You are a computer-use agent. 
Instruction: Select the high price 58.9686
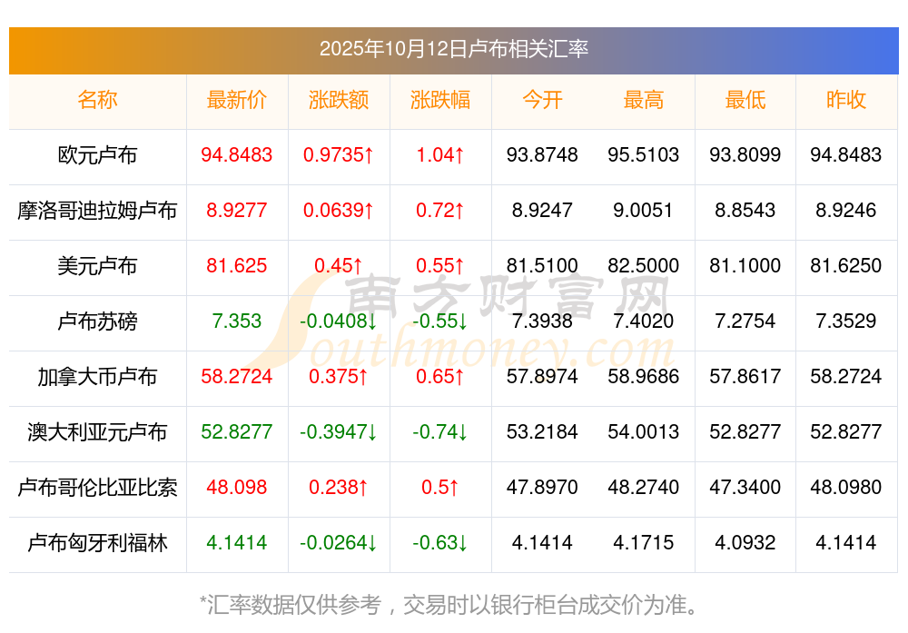point(644,376)
